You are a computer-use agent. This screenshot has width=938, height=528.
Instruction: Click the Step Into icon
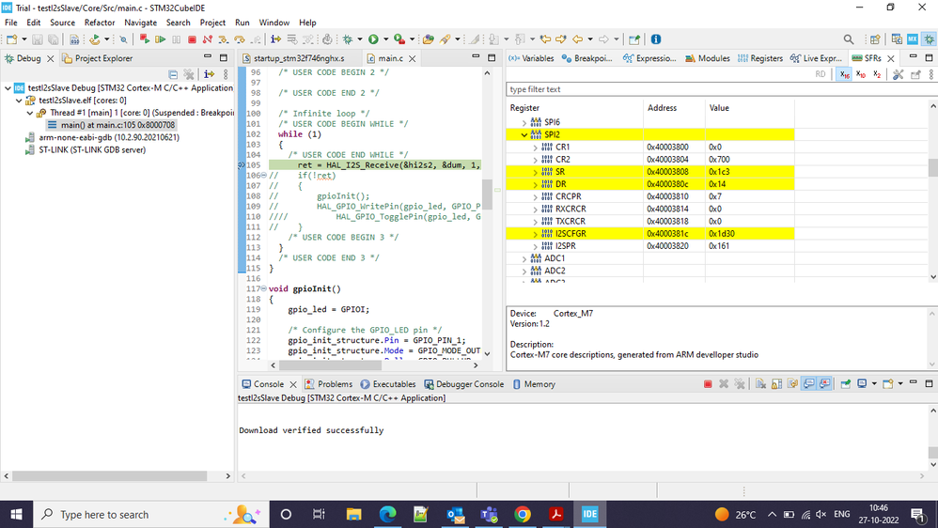223,39
